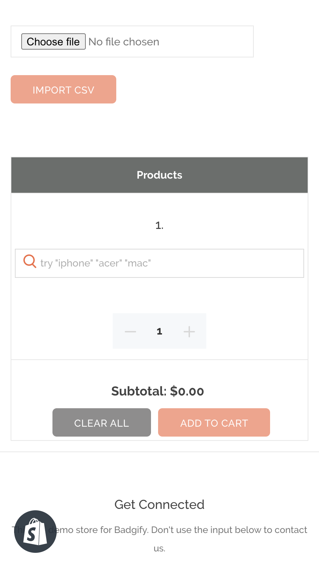Decrease the quantity using the stepper minus
This screenshot has height=567, width=319.
(x=130, y=331)
